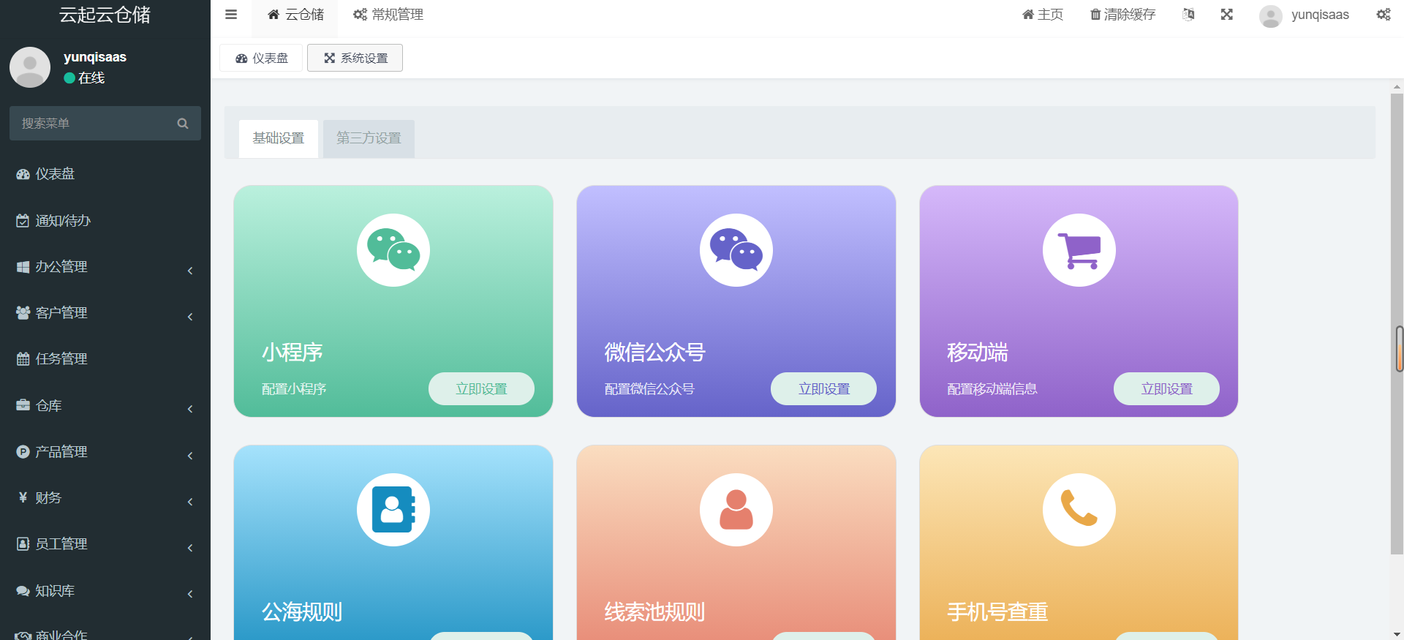The image size is (1404, 640).
Task: Open 仪表盘 in the sidebar
Action: [x=105, y=174]
